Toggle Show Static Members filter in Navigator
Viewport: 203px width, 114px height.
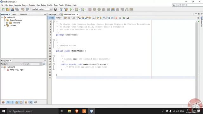[x=12, y=102]
